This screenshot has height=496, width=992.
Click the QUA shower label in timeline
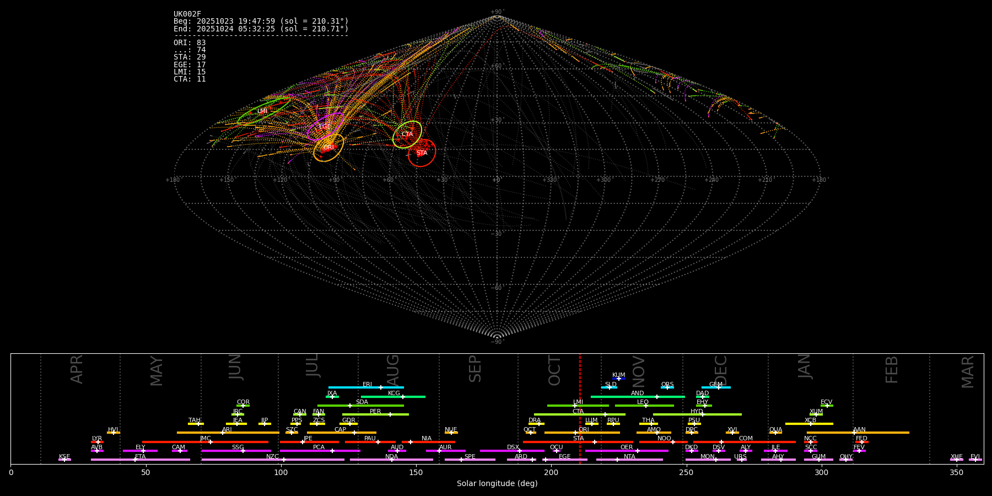click(x=775, y=430)
